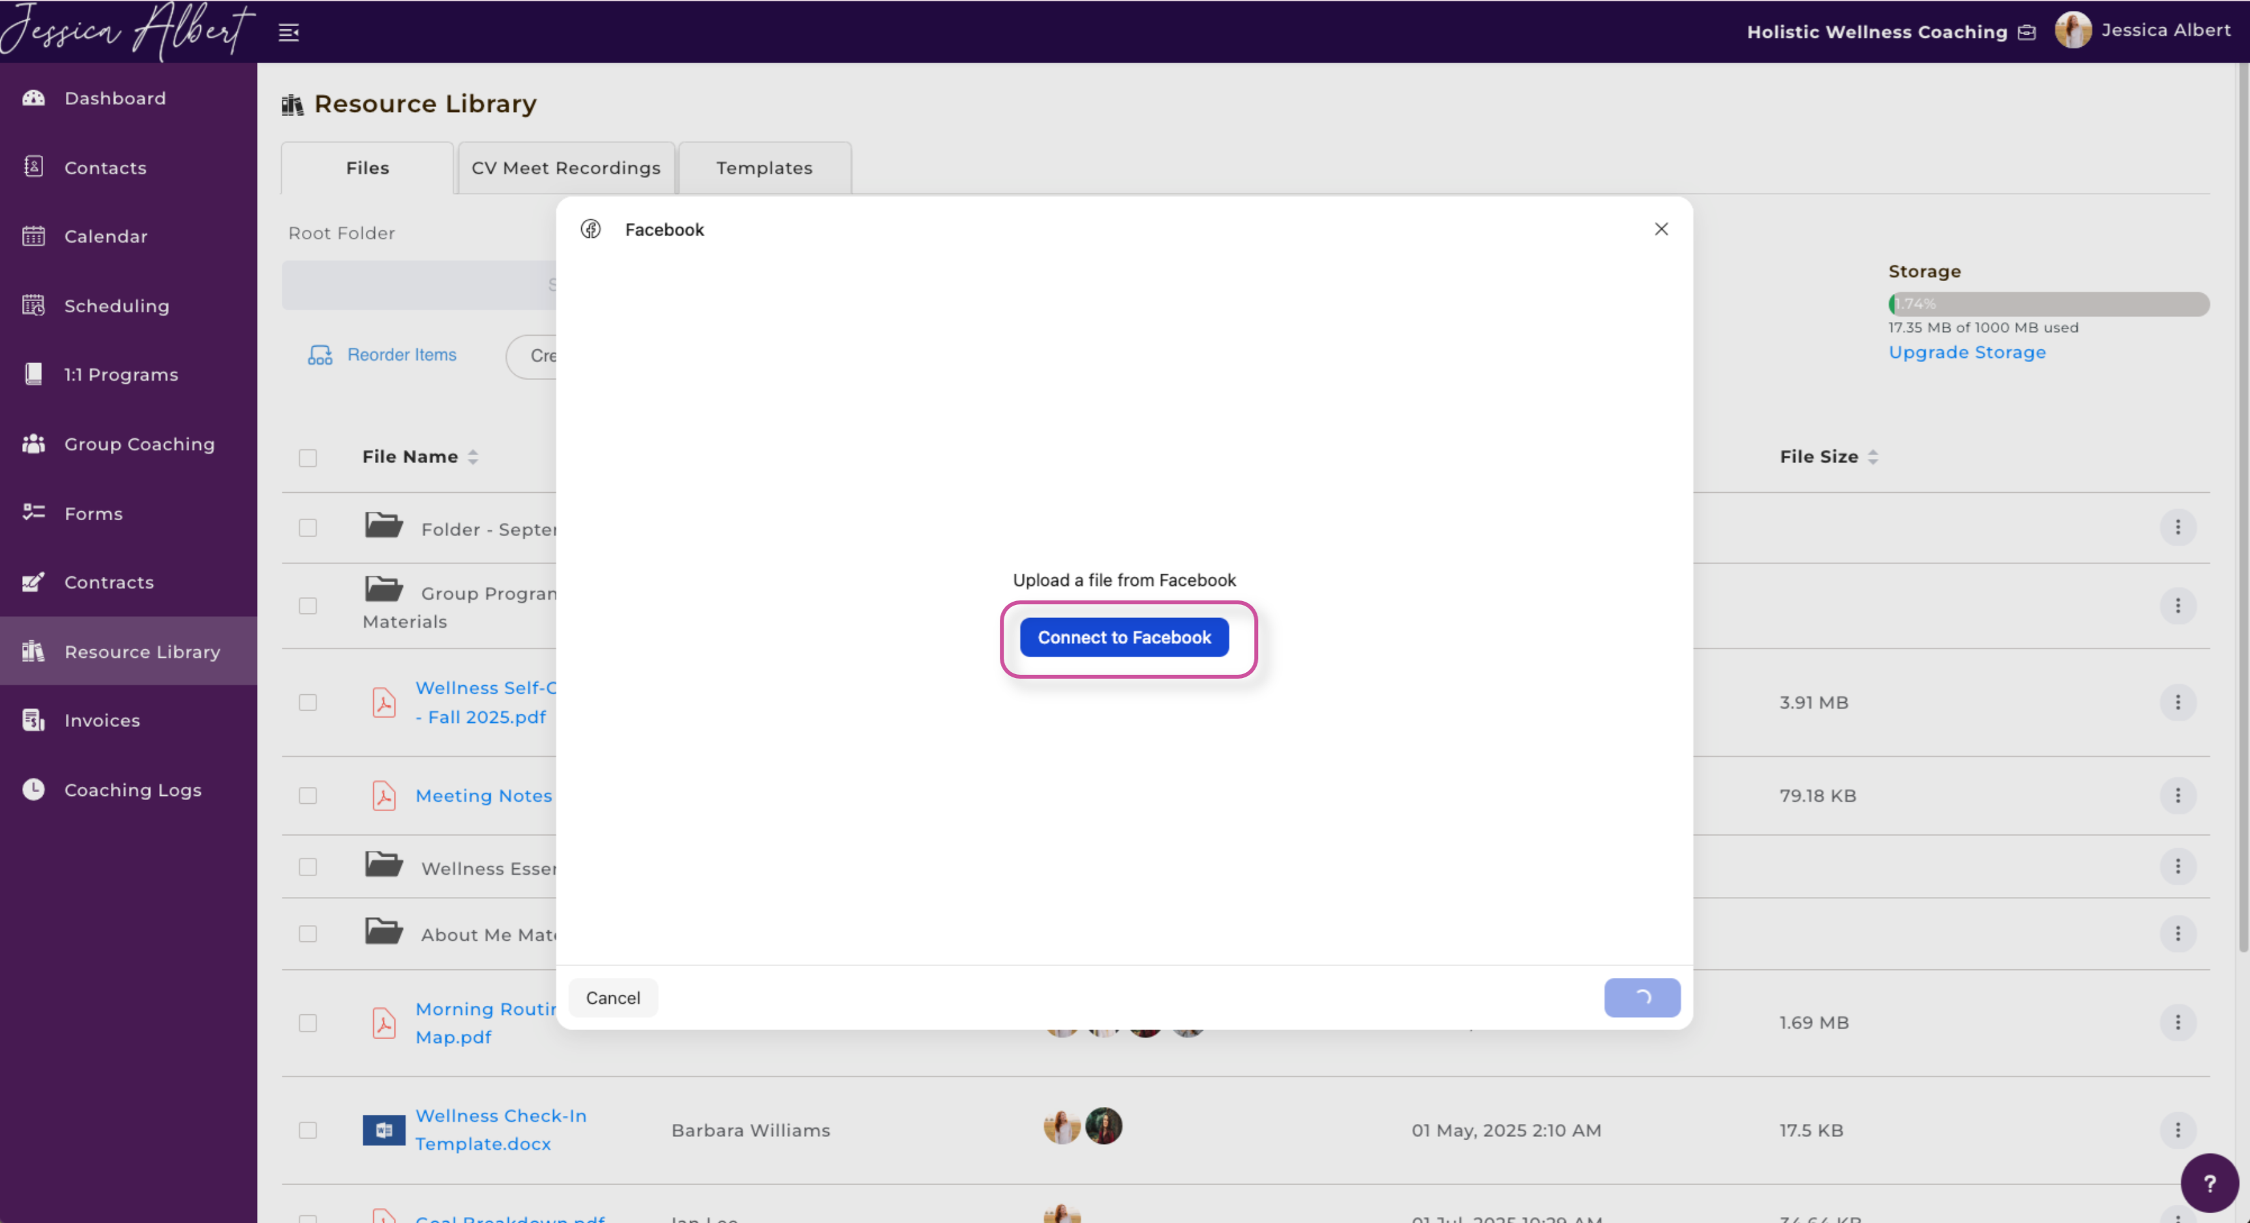Click the sidebar collapse hamburger icon
Image resolution: width=2250 pixels, height=1223 pixels.
pyautogui.click(x=288, y=33)
